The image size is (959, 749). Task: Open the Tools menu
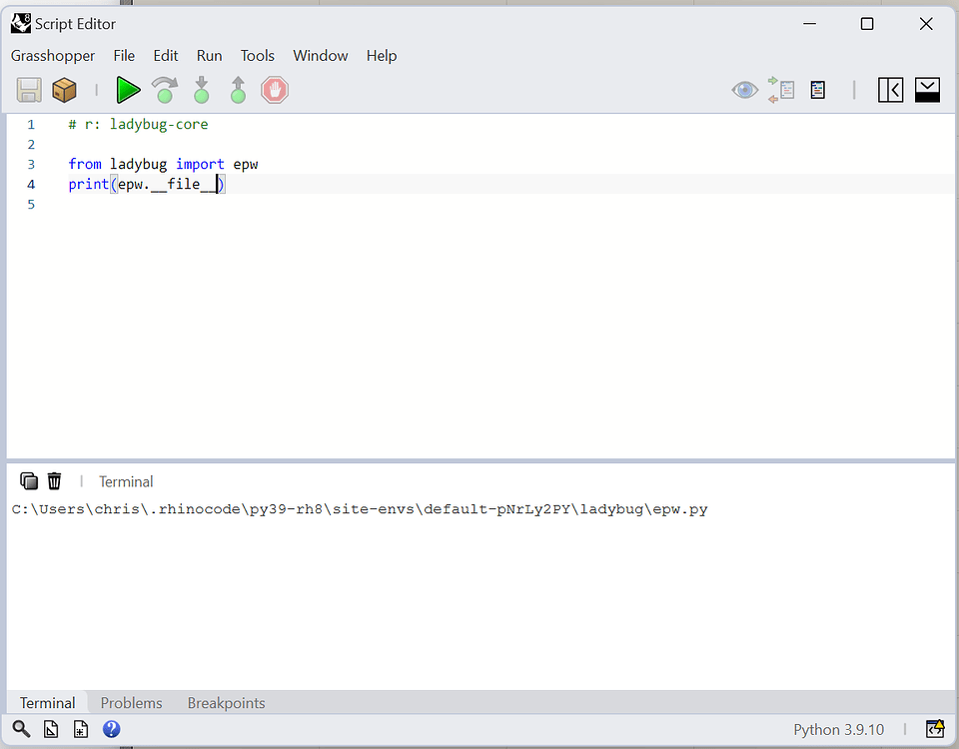[x=258, y=56]
